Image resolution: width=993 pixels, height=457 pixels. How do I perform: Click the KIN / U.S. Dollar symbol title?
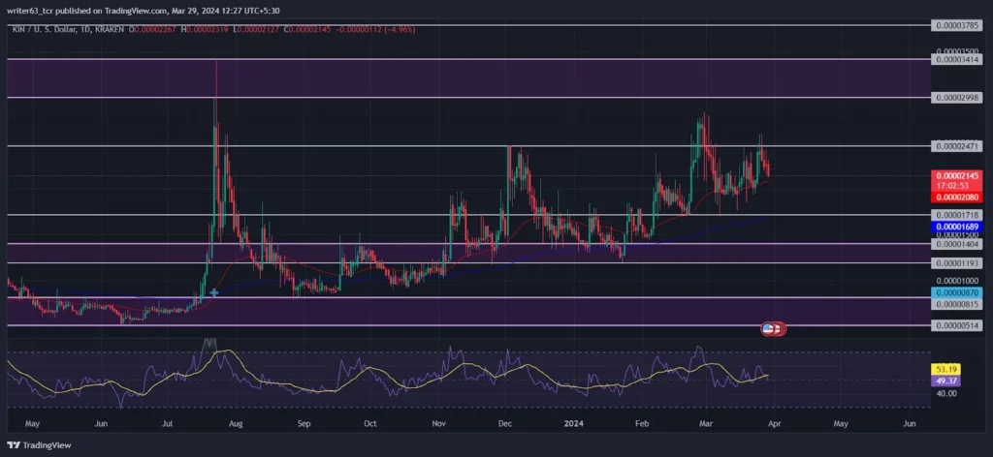[47, 29]
